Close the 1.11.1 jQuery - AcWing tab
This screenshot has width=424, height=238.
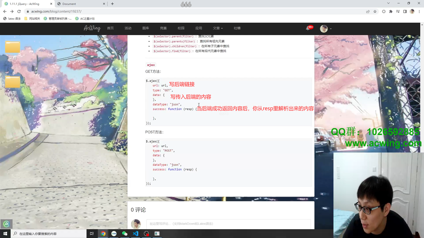click(51, 4)
